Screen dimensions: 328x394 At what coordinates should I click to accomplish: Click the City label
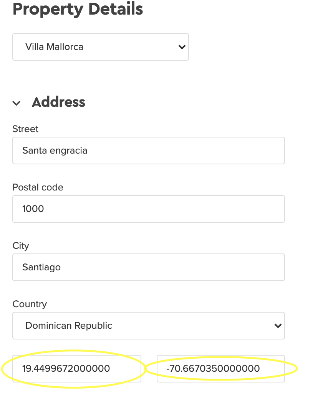tap(21, 246)
